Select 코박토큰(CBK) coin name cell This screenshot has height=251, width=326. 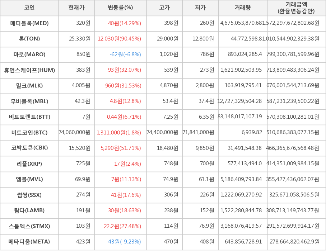pyautogui.click(x=29, y=148)
